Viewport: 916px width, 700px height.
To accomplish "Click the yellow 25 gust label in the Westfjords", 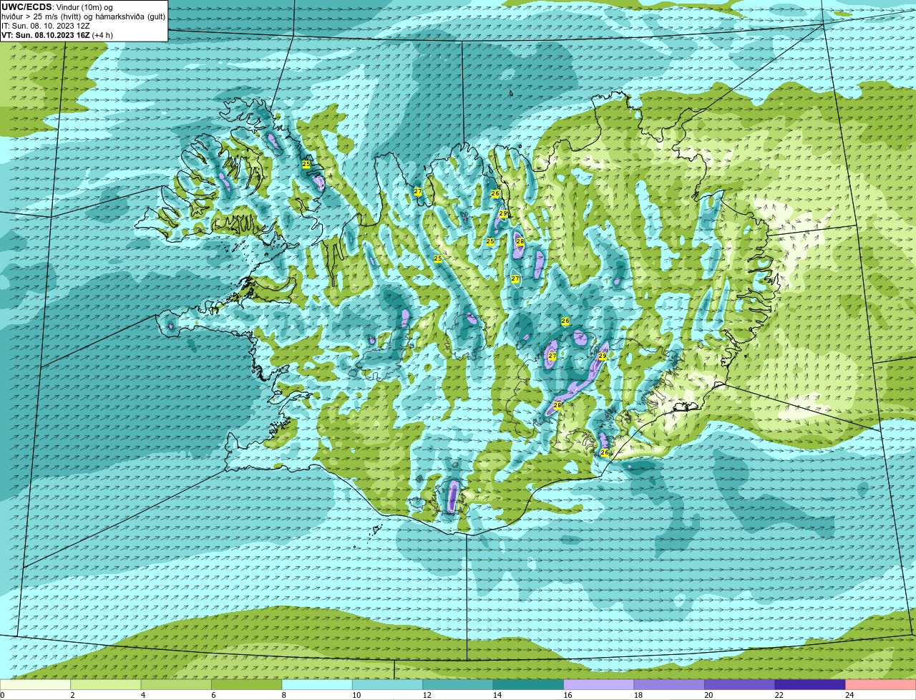I will click(306, 165).
